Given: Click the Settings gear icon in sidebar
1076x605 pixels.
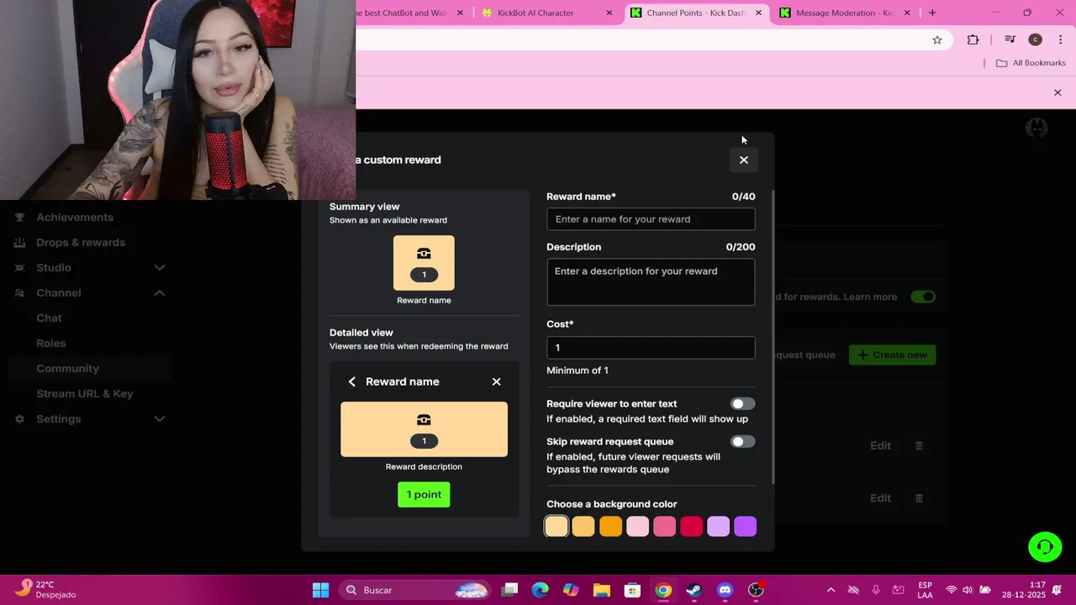Looking at the screenshot, I should (19, 418).
